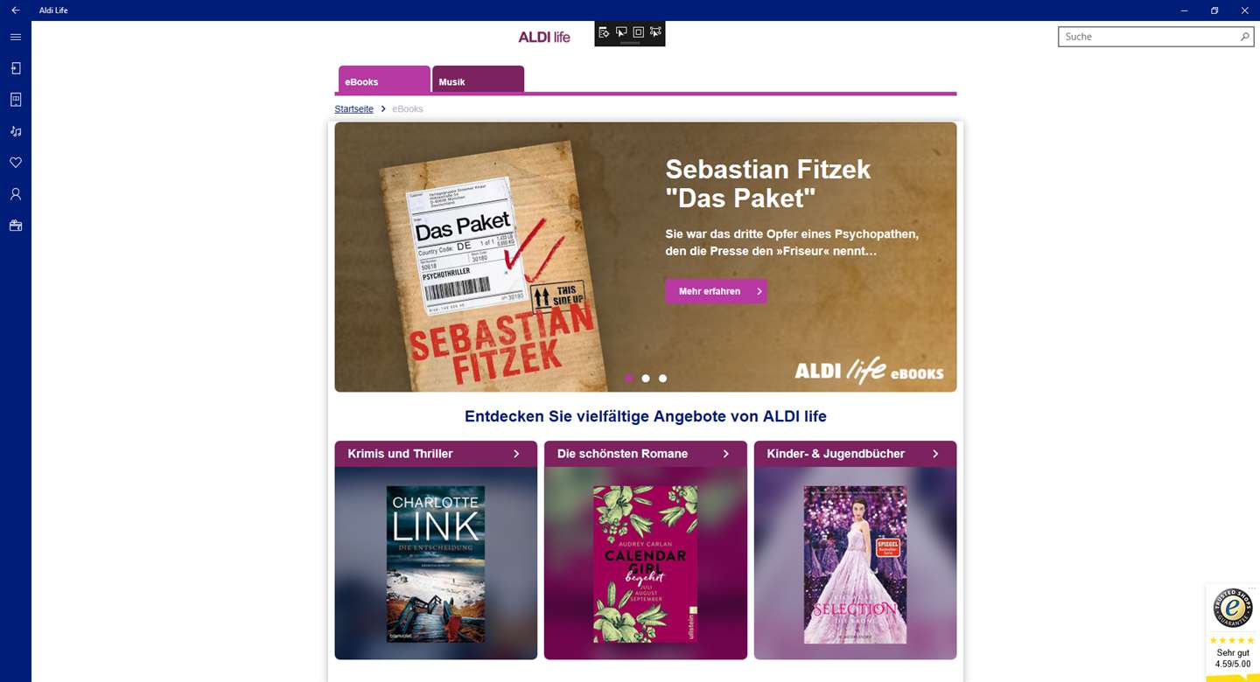Image resolution: width=1260 pixels, height=682 pixels.
Task: Select the second carousel slide dot
Action: (x=646, y=379)
